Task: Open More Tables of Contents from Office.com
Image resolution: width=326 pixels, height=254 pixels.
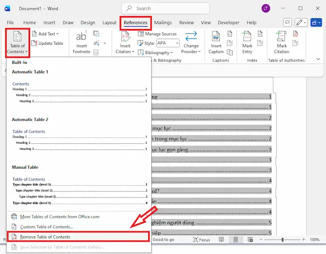Action: 60,217
